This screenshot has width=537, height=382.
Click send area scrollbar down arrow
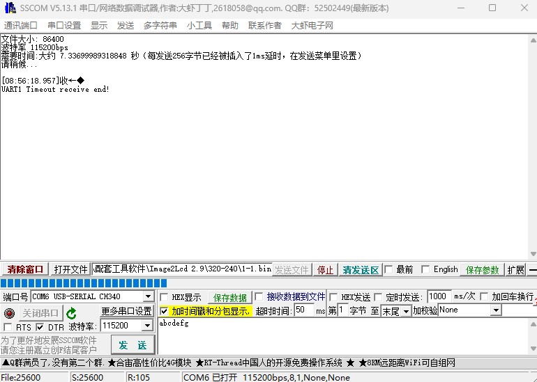point(534,349)
